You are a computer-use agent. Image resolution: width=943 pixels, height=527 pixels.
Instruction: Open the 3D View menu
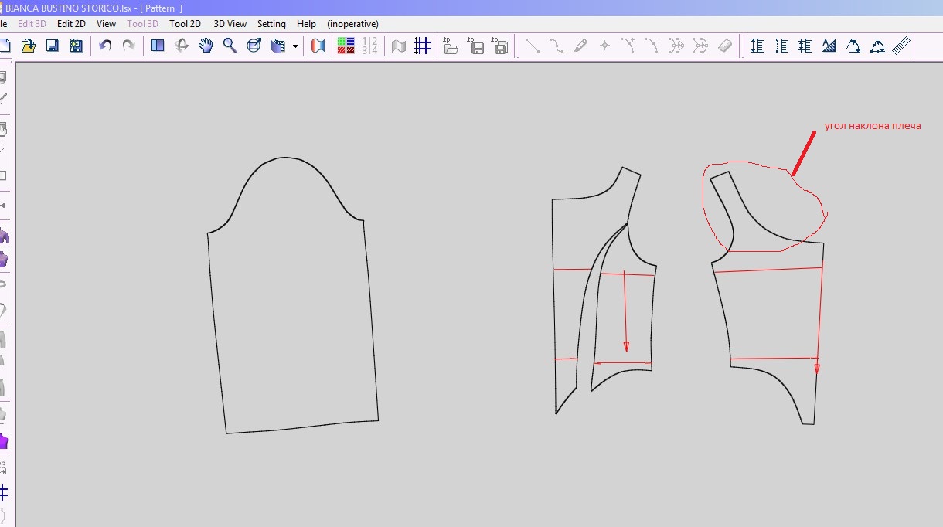click(x=230, y=24)
